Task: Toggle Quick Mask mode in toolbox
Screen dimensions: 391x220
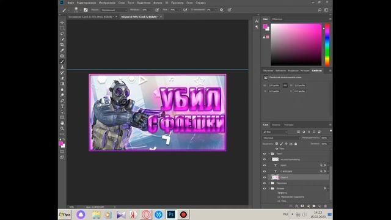Action: click(62, 152)
